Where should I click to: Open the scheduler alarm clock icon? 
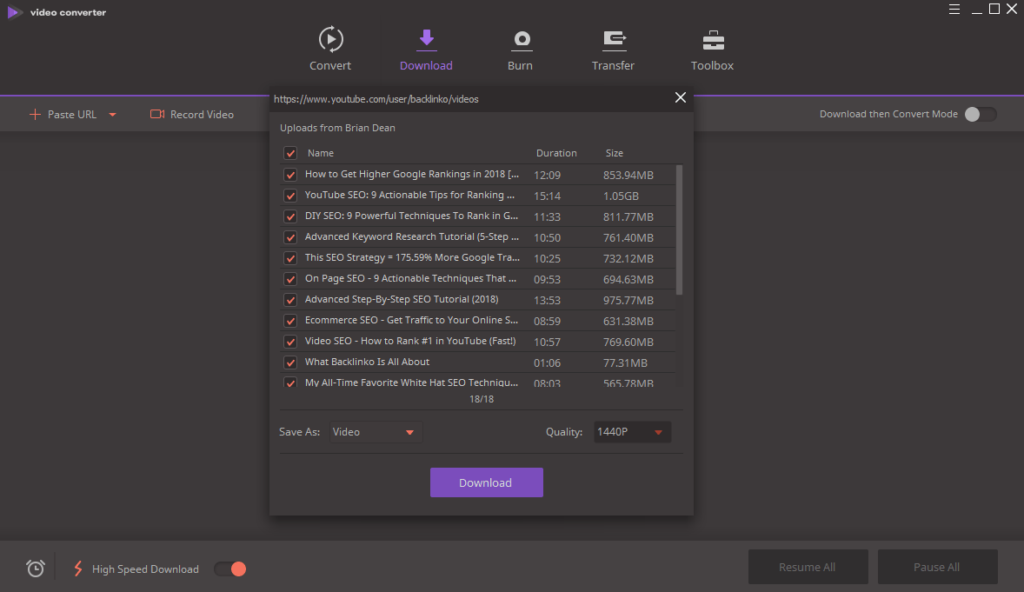click(x=36, y=569)
